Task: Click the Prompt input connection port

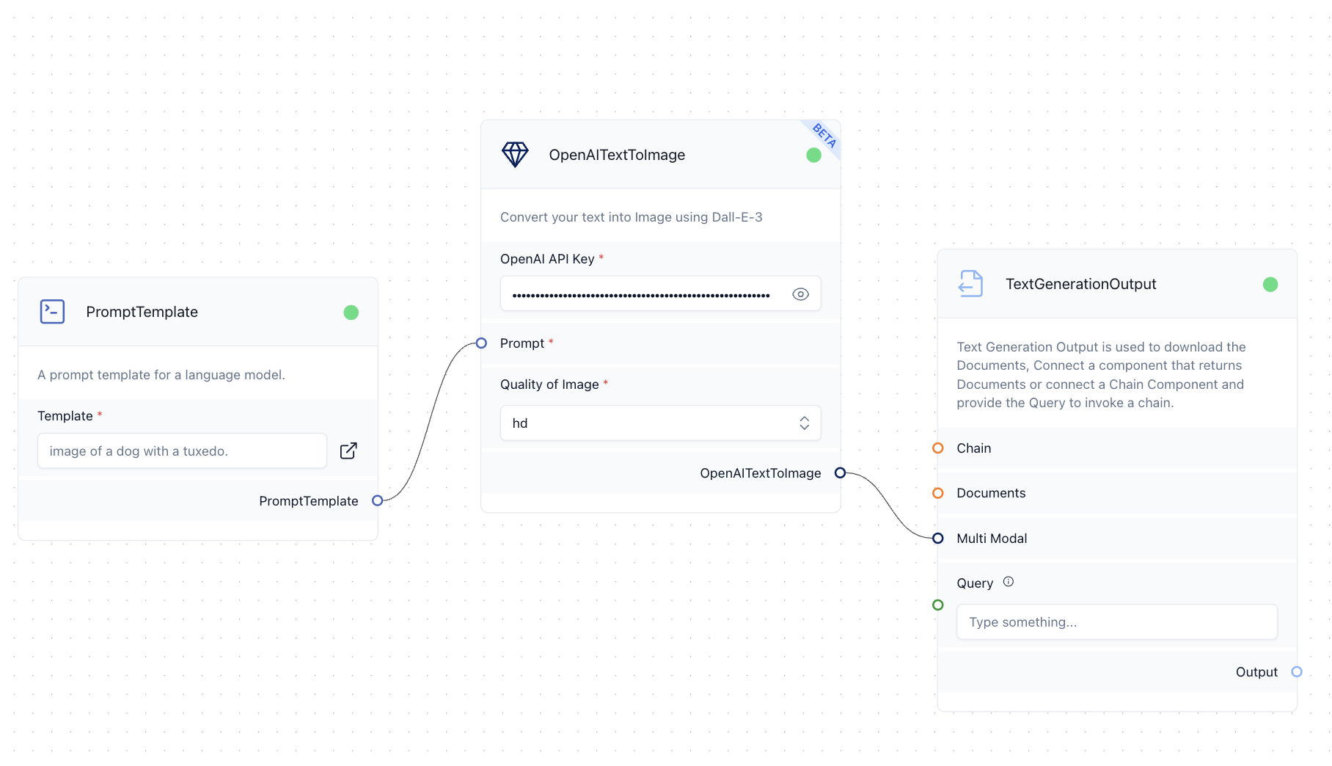Action: [481, 343]
